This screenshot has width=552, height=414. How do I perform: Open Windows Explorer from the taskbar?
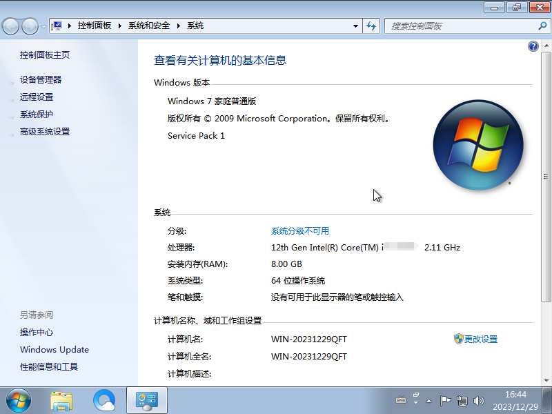(x=61, y=400)
